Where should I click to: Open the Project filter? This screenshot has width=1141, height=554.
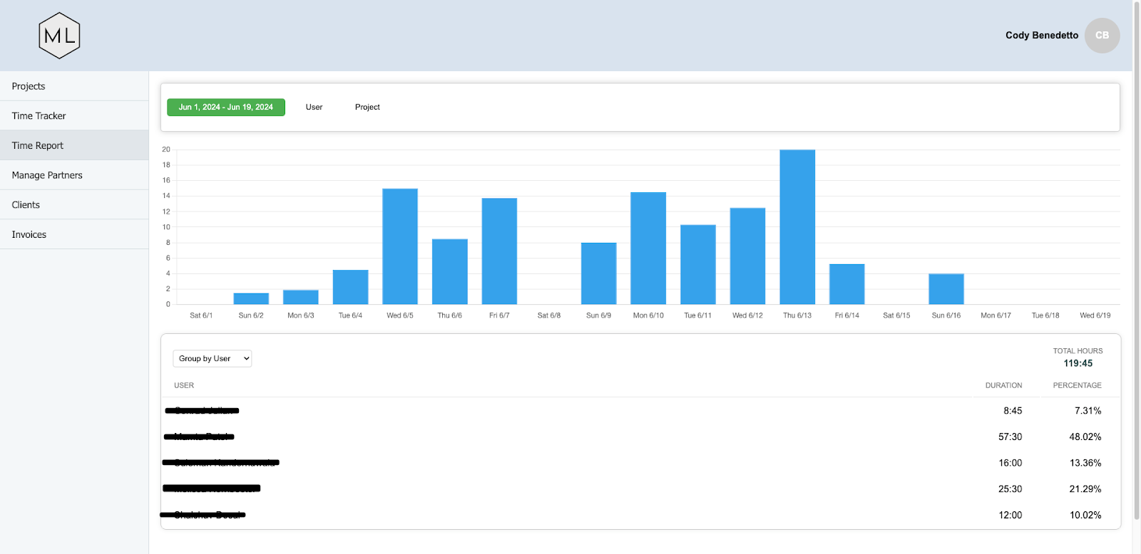[x=367, y=108]
